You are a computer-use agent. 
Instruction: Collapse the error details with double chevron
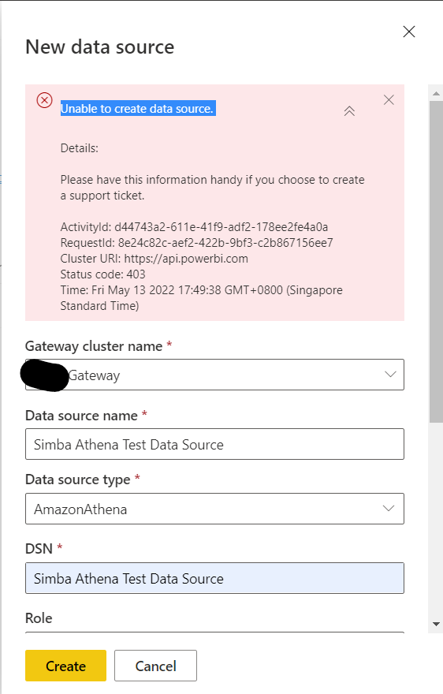[x=350, y=111]
